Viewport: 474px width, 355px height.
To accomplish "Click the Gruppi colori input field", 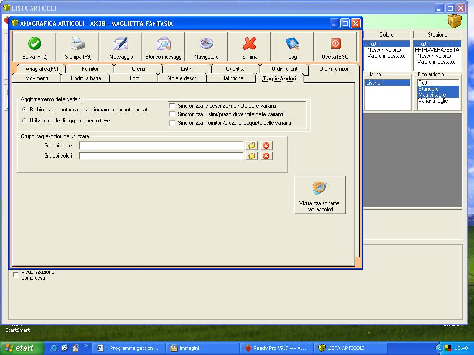I will pos(161,156).
